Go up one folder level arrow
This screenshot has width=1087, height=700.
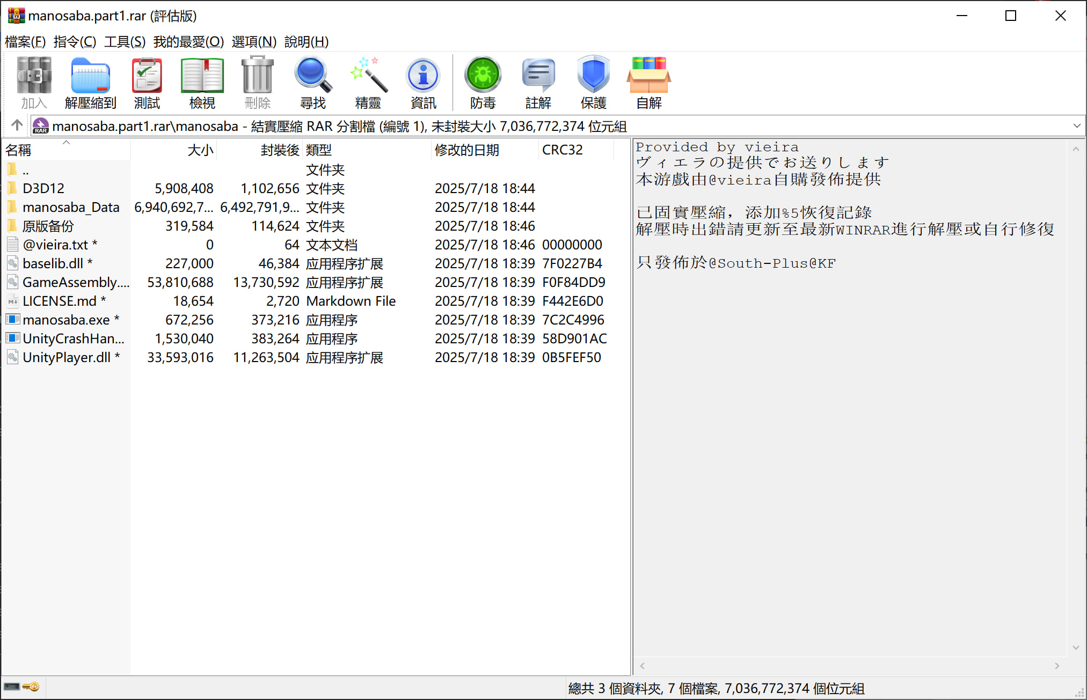pos(17,126)
